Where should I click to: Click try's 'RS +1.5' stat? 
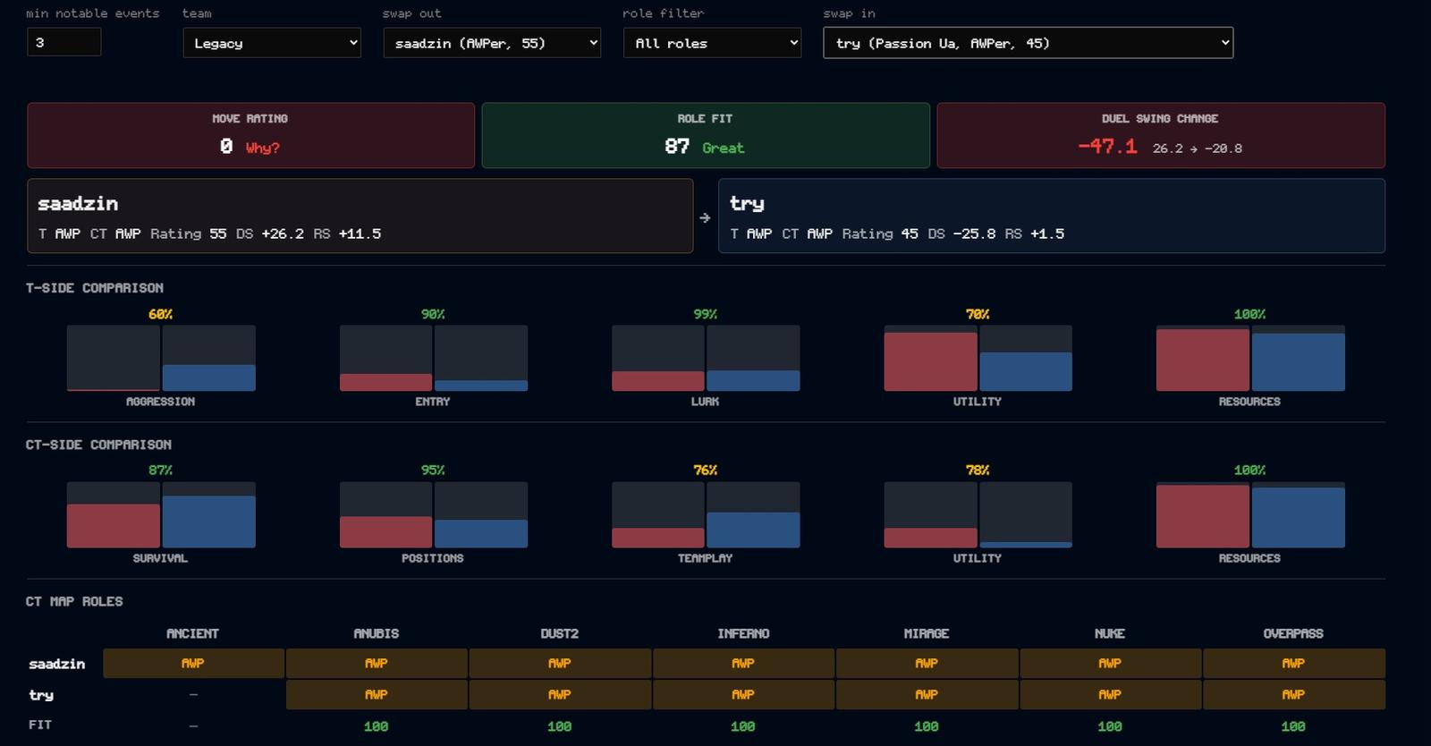tap(1035, 233)
